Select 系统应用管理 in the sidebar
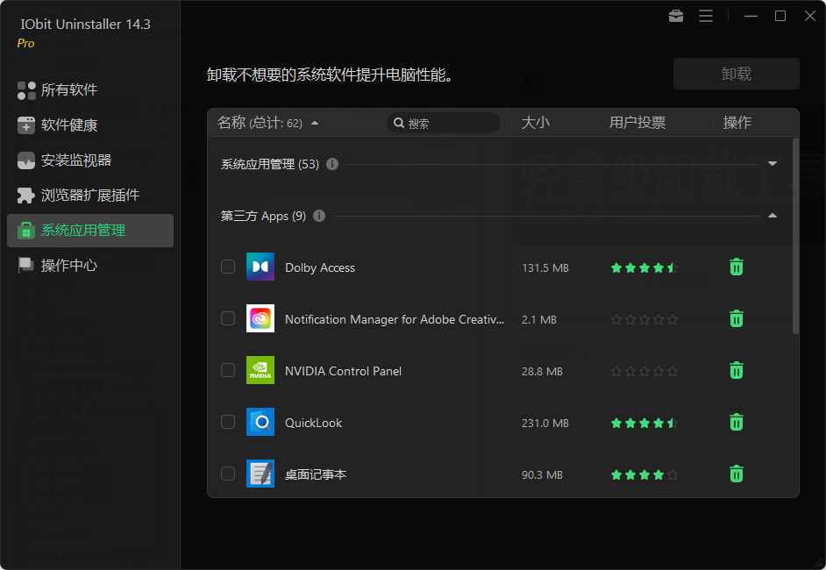Viewport: 826px width, 570px height. tap(90, 231)
